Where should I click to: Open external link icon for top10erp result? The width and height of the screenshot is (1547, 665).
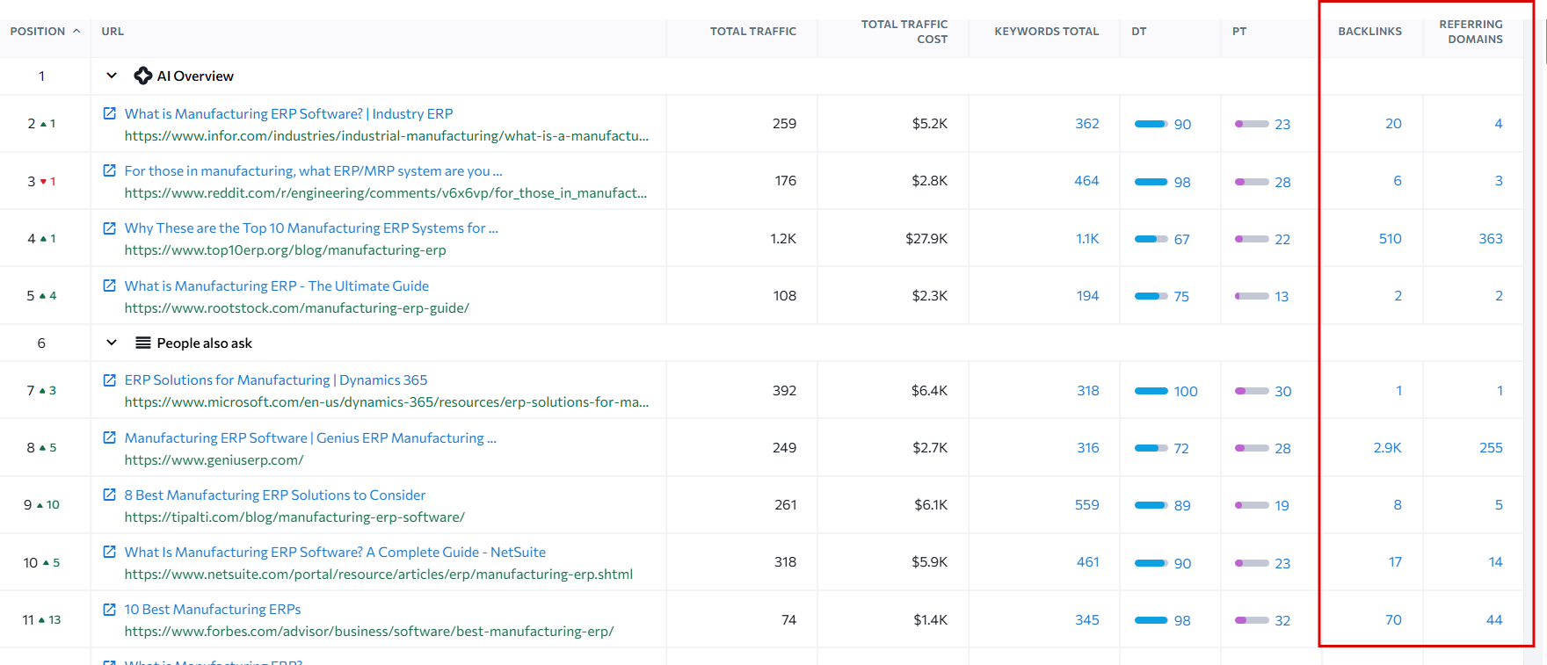click(x=110, y=228)
